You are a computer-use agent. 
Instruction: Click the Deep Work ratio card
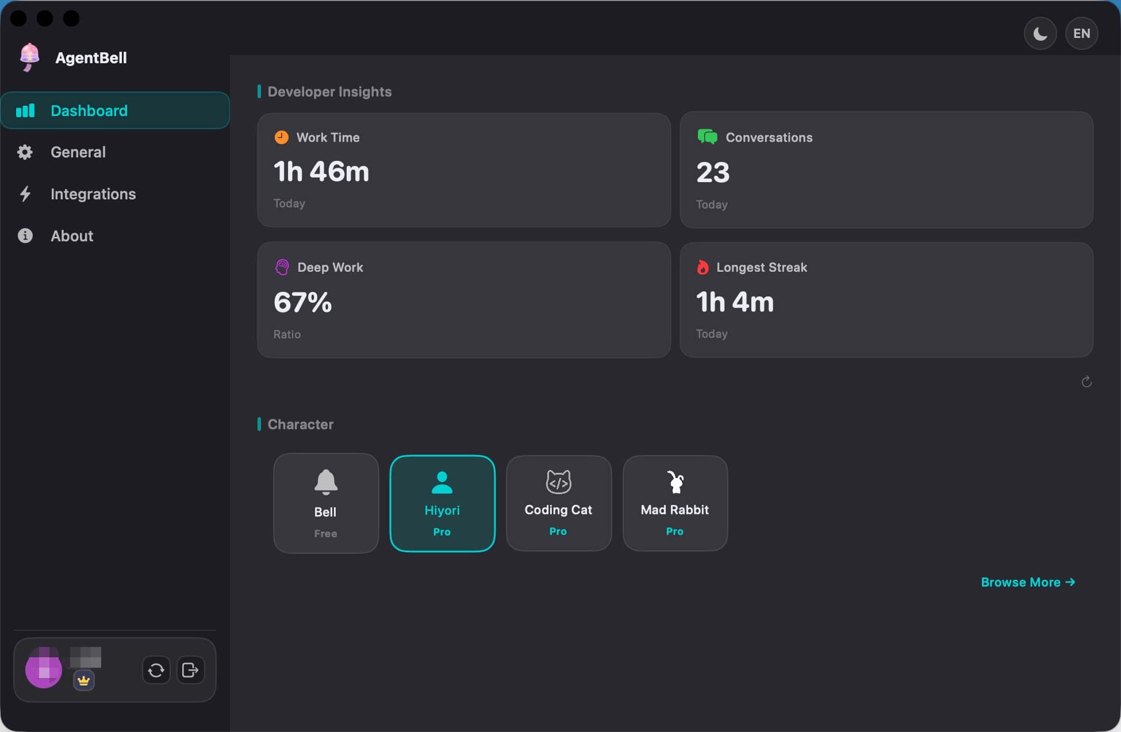click(463, 300)
